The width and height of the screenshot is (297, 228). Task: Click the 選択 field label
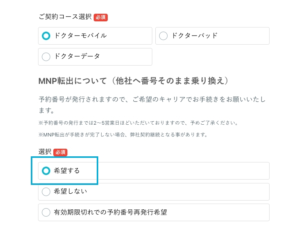45,152
